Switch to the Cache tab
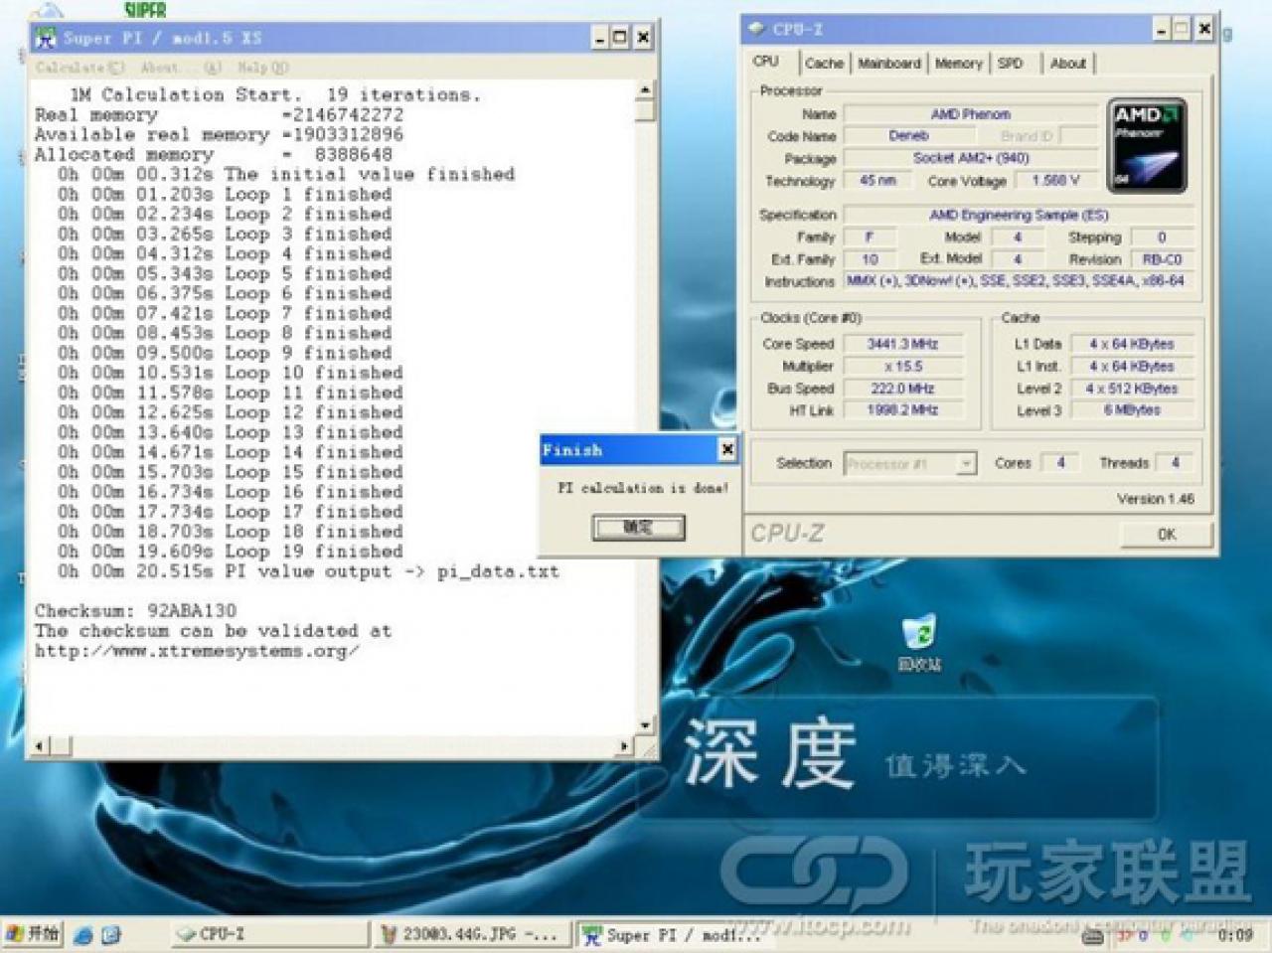The height and width of the screenshot is (953, 1272). [824, 64]
